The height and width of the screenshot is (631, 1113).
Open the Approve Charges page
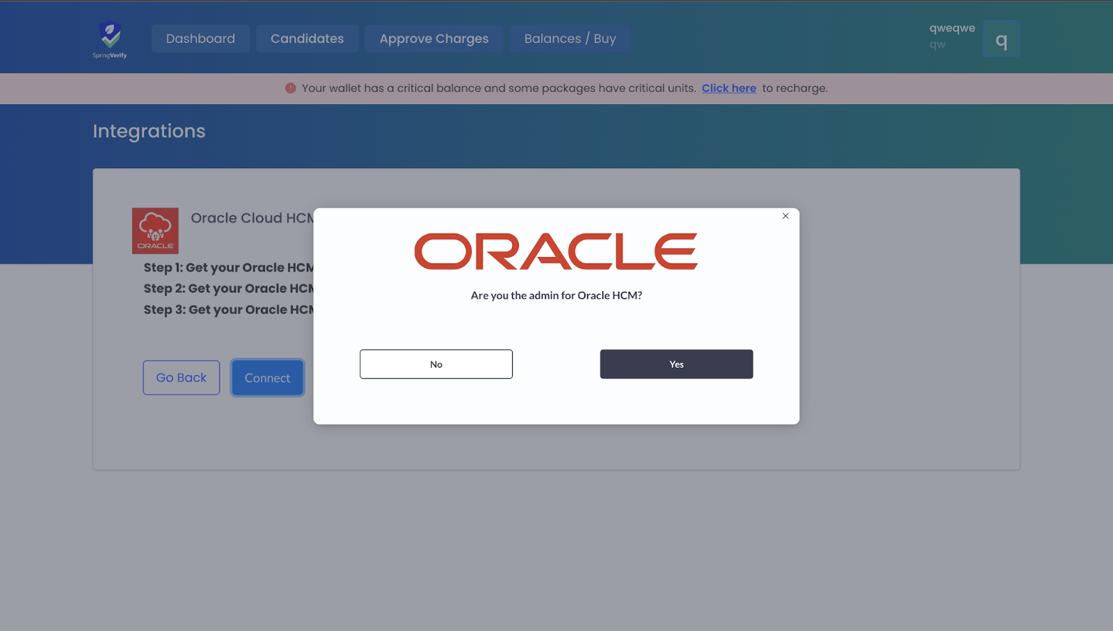(x=434, y=39)
